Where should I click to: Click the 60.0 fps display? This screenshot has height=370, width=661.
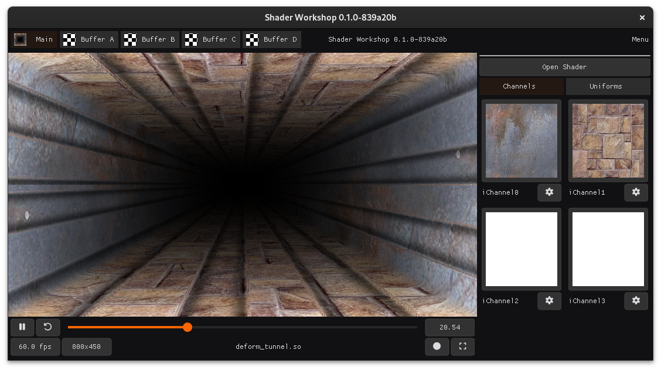click(35, 347)
